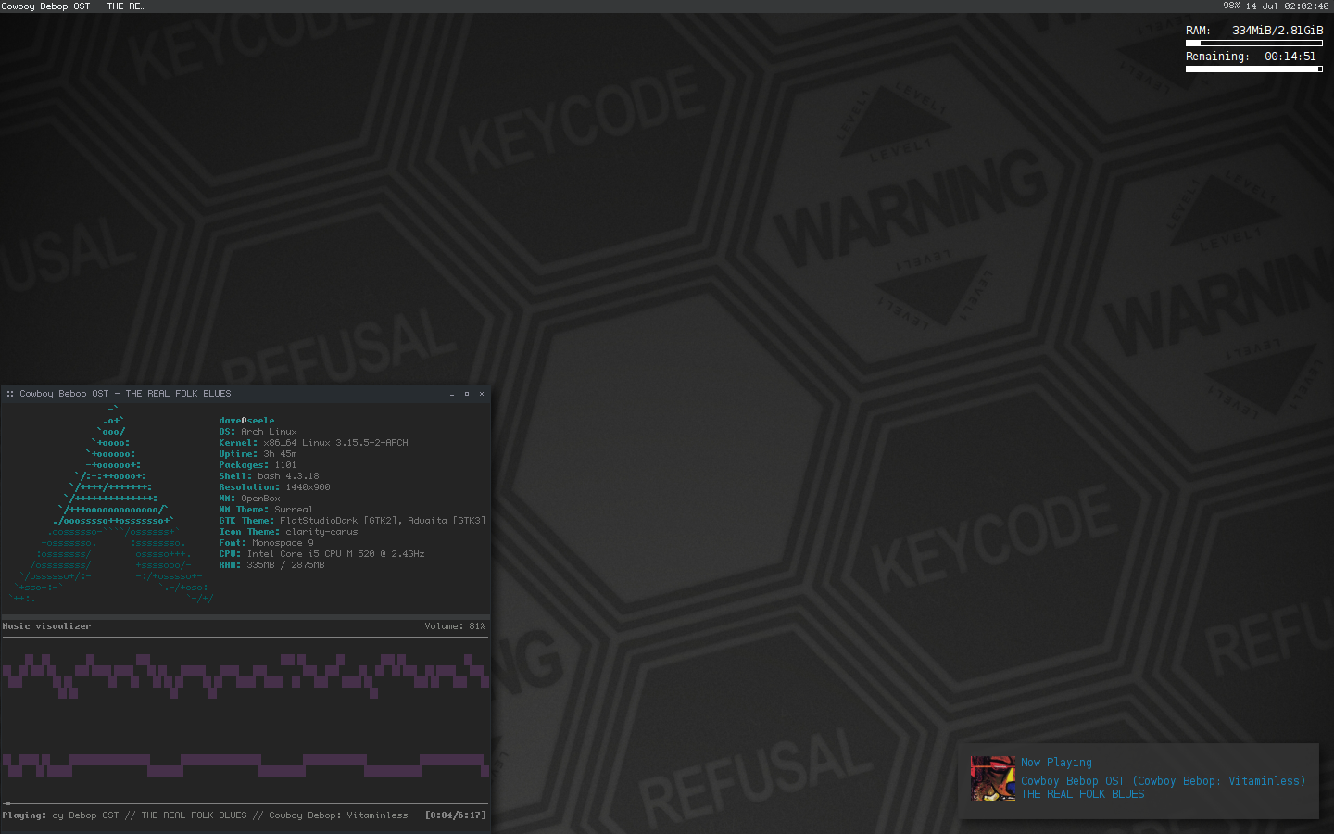Click the Cowboy Bebop task in top panel

[73, 6]
